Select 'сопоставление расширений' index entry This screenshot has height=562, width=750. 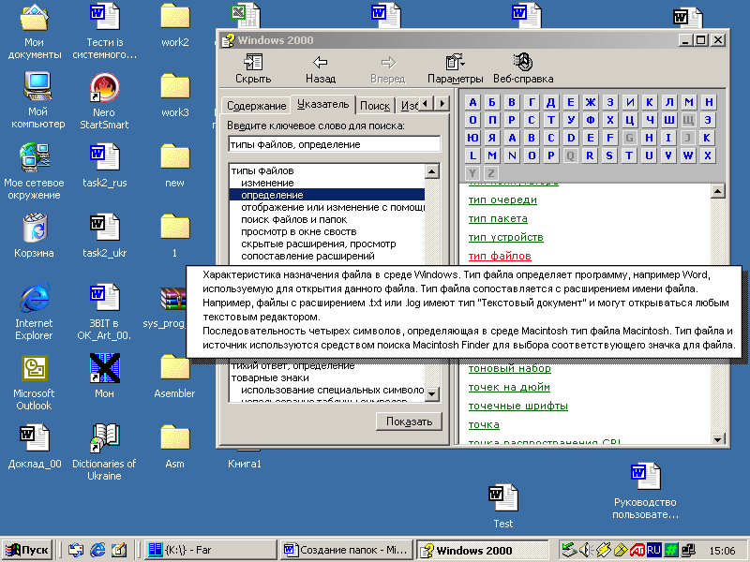tap(307, 256)
